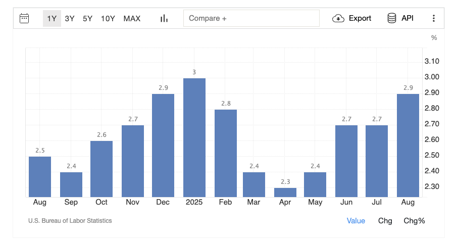This screenshot has width=457, height=241.
Task: Open the API text link
Action: point(407,19)
